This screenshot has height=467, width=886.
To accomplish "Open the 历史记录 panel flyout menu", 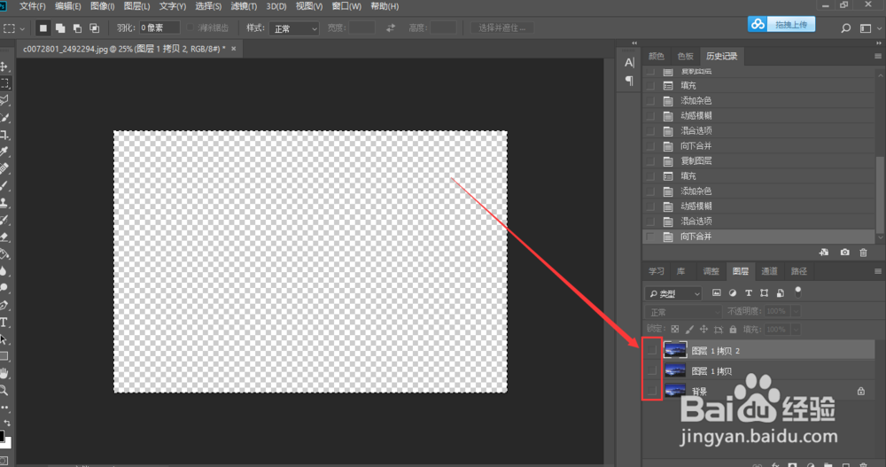I will pyautogui.click(x=877, y=56).
